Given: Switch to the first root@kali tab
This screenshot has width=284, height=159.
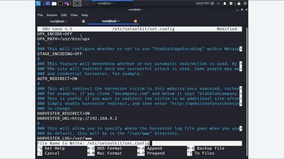Looking at the screenshot, I should 59,21.
